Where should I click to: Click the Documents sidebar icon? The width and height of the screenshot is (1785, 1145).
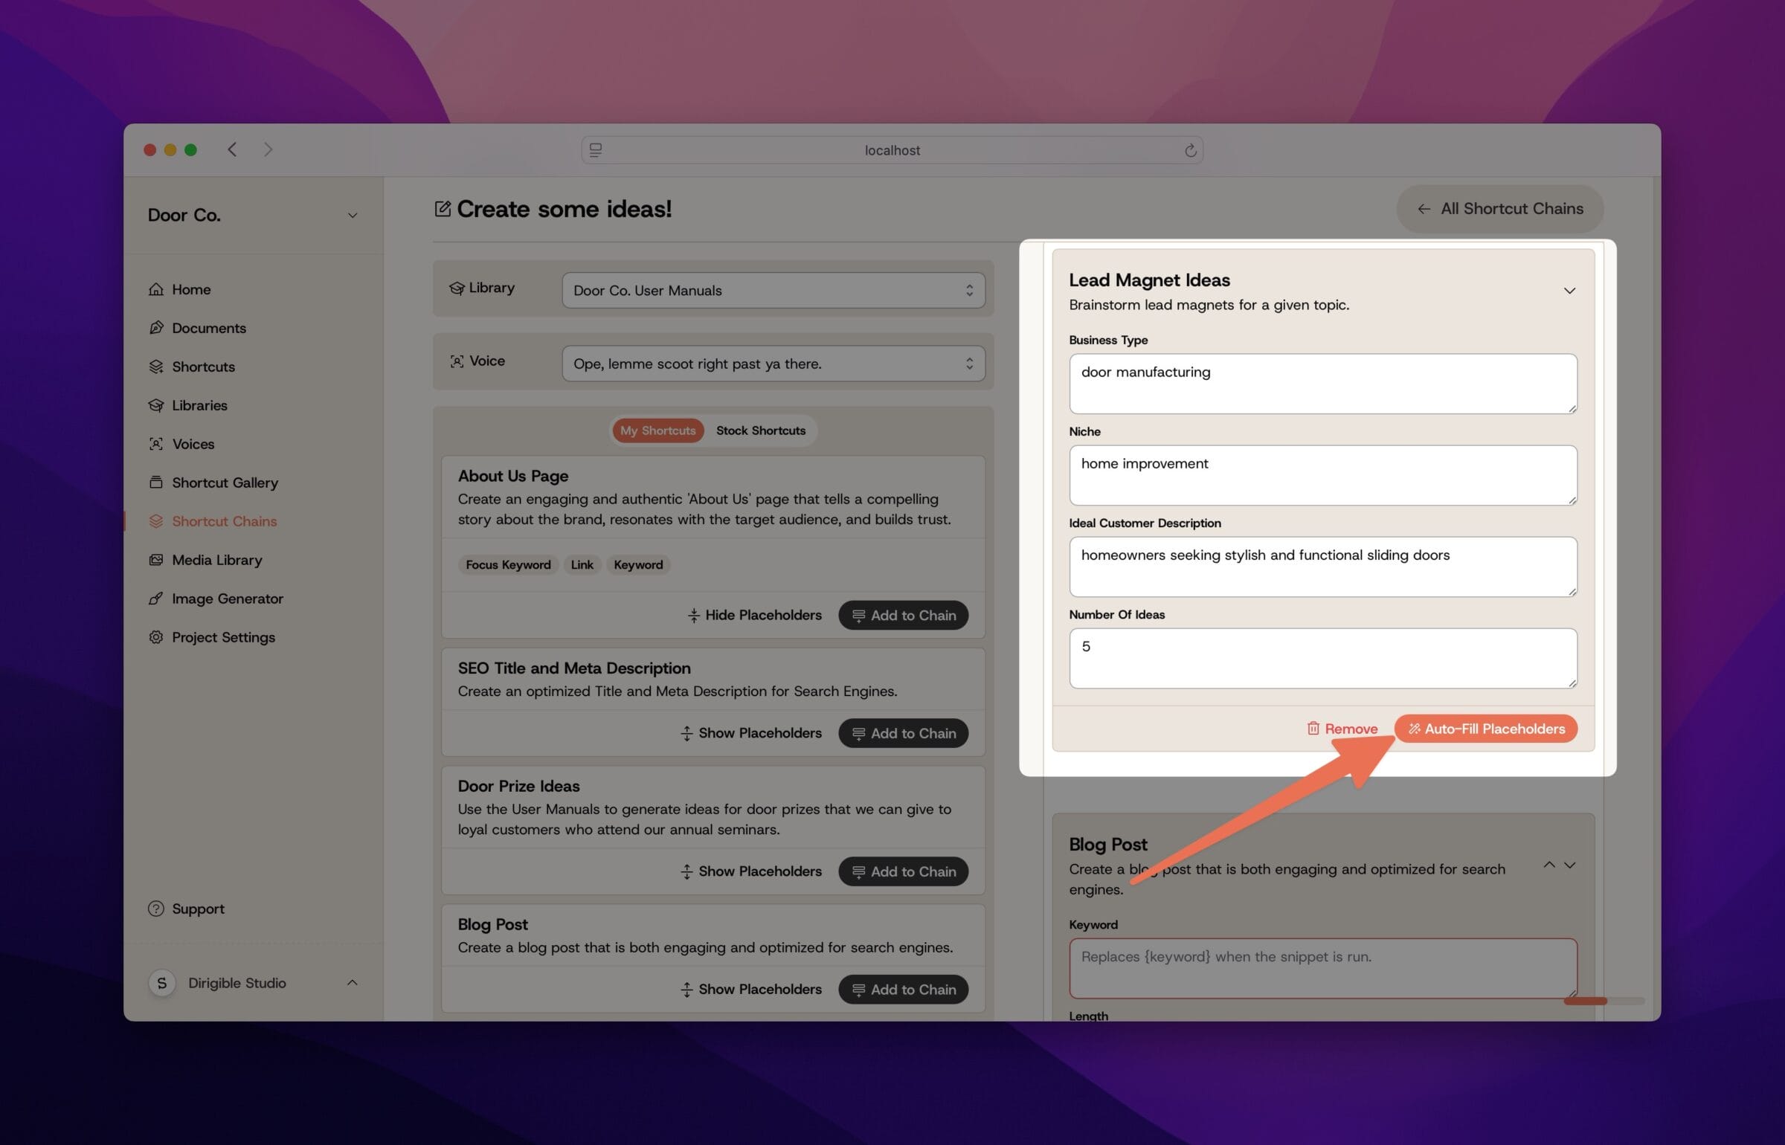[155, 328]
